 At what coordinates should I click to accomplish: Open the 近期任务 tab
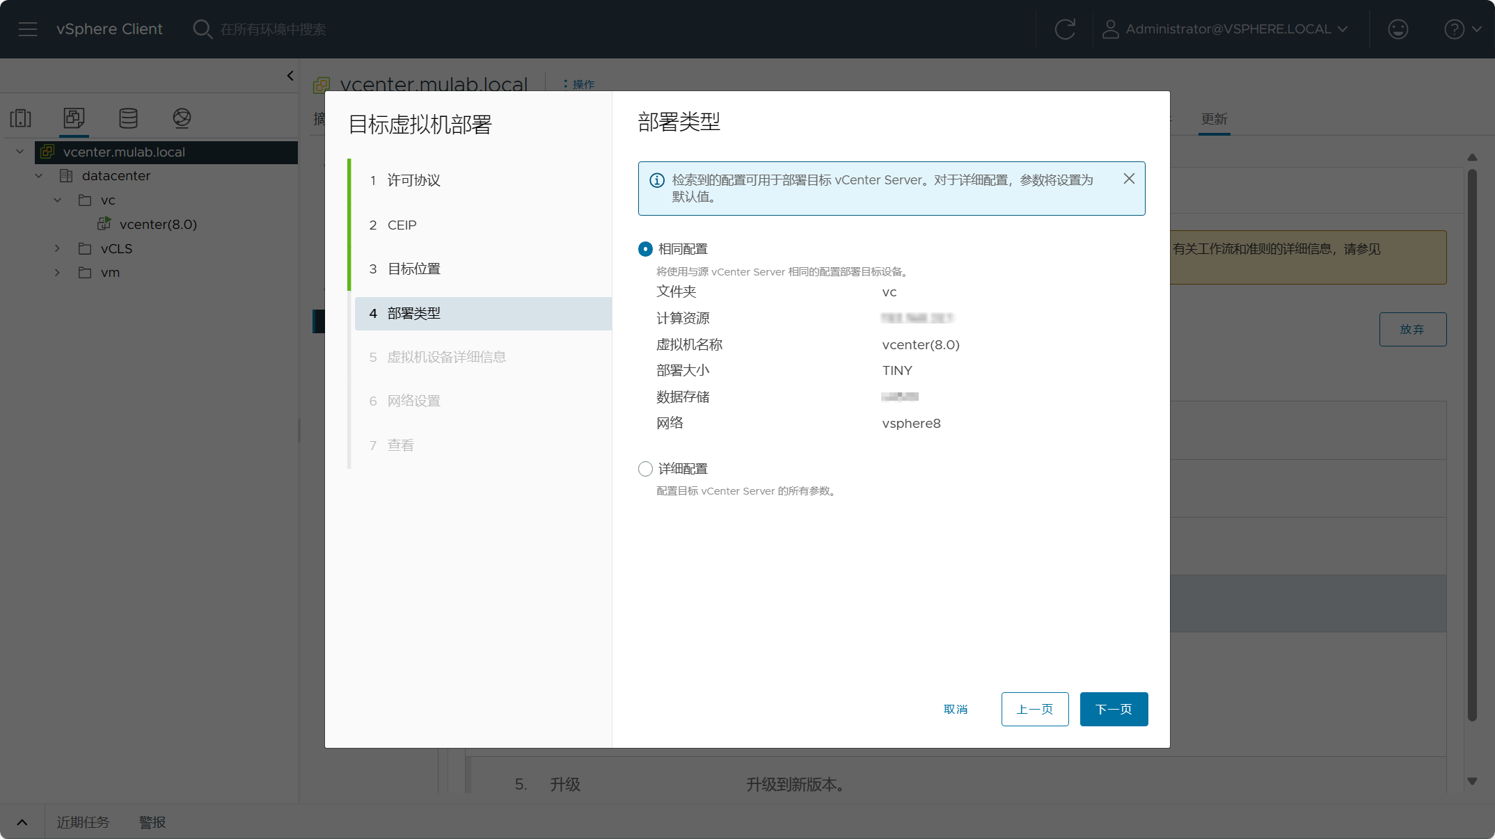pyautogui.click(x=83, y=822)
